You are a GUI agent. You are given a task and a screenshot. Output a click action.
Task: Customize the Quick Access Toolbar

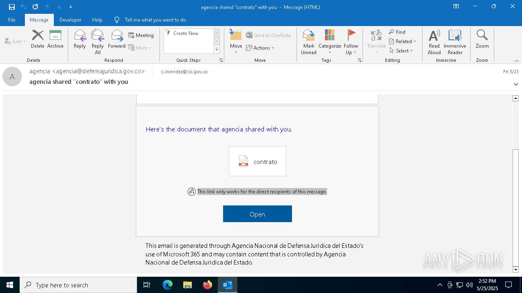[x=71, y=7]
